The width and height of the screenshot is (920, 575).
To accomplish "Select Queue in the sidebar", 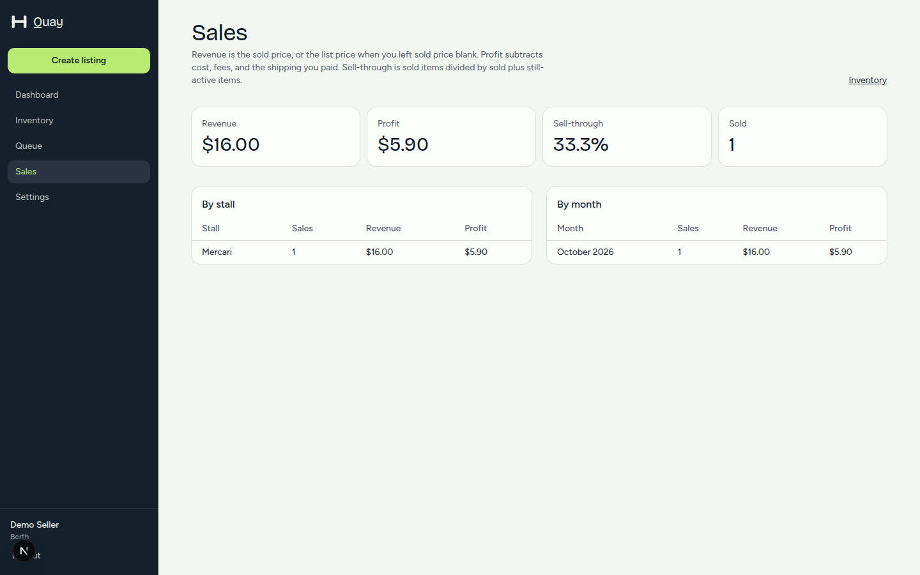I will [79, 146].
